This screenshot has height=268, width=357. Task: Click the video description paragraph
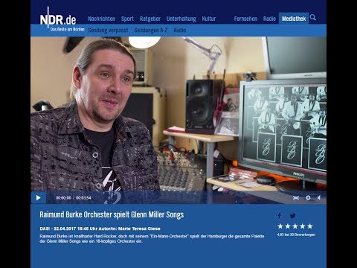coord(152,238)
